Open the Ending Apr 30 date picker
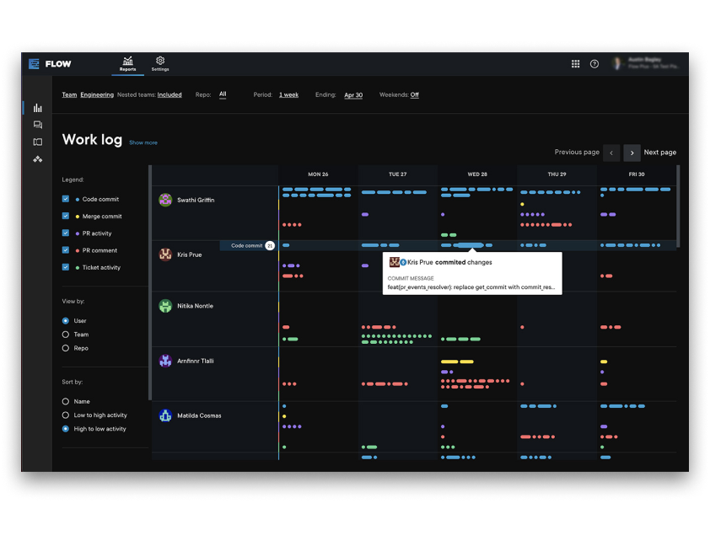The height and width of the screenshot is (541, 710). click(x=353, y=95)
